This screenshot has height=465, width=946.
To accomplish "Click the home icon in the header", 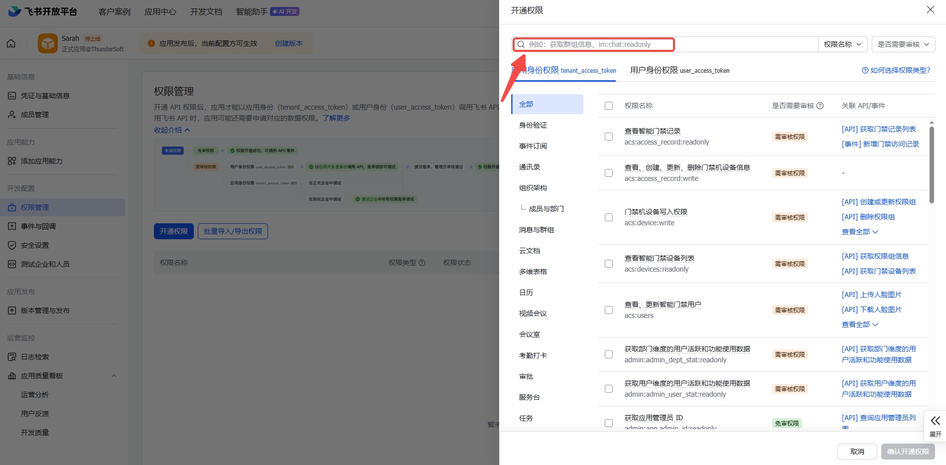I will click(x=11, y=43).
